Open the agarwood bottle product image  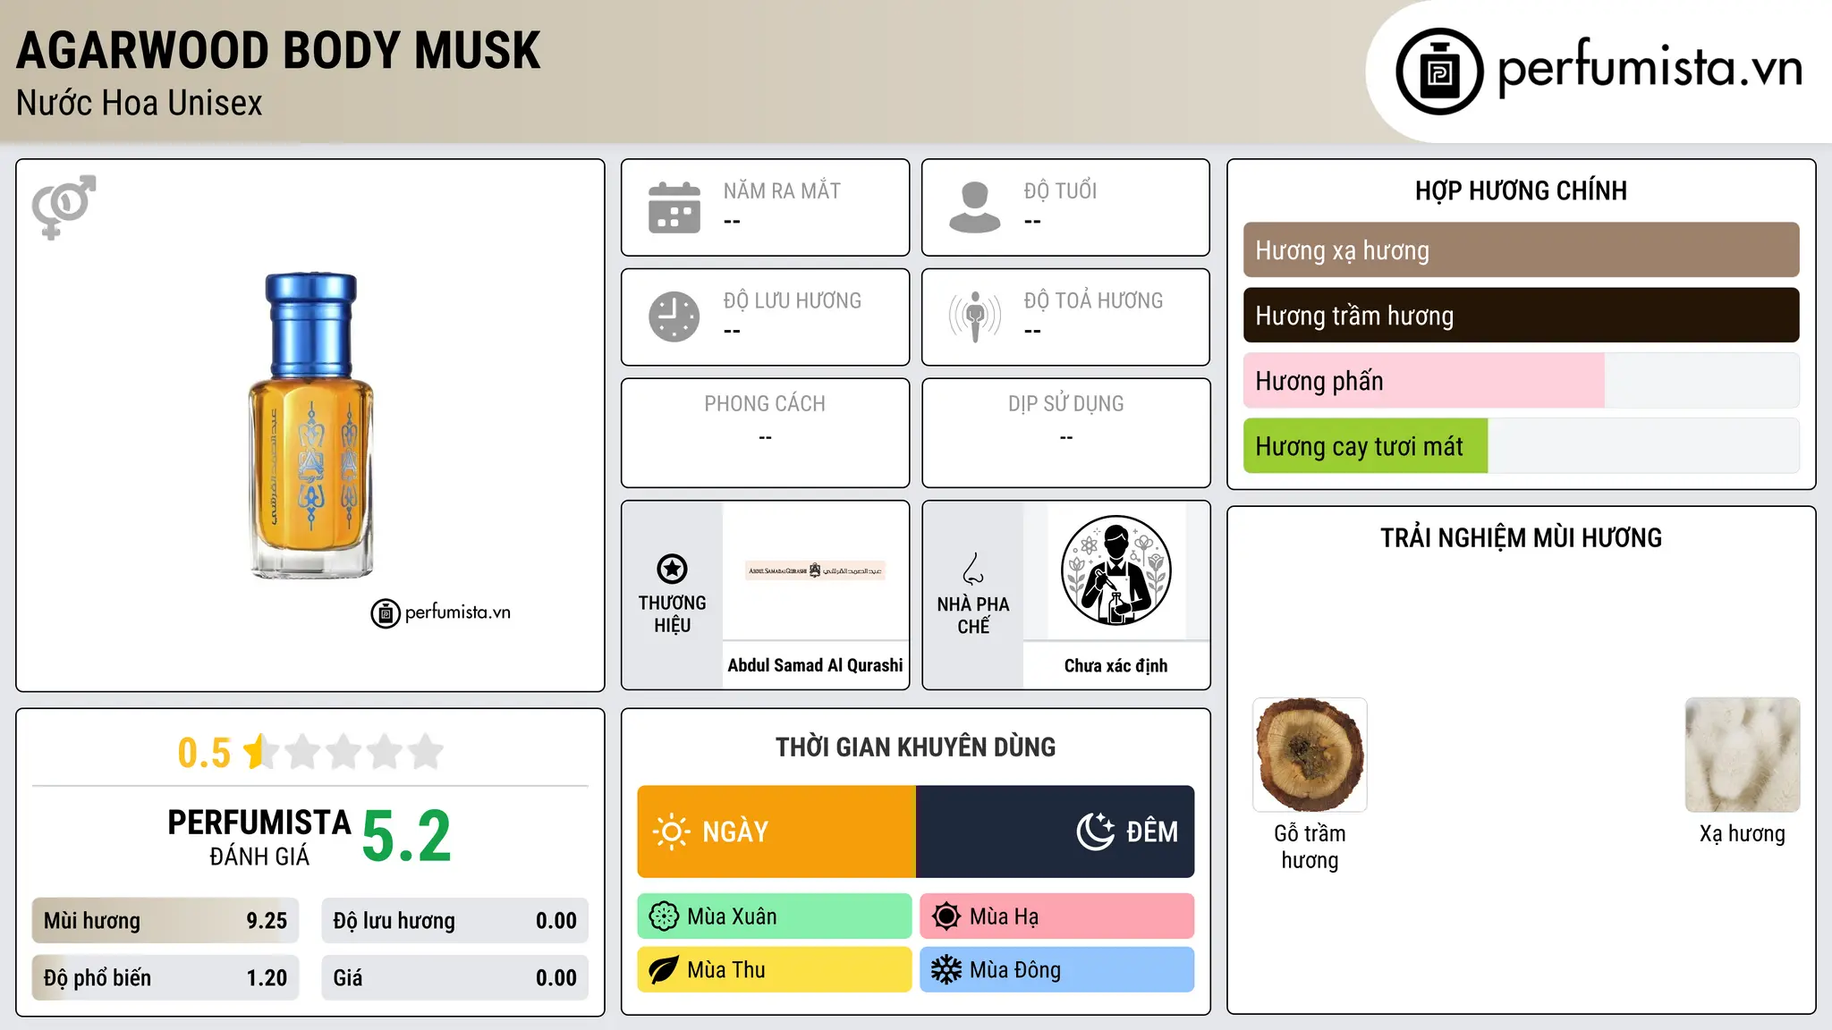pyautogui.click(x=310, y=426)
